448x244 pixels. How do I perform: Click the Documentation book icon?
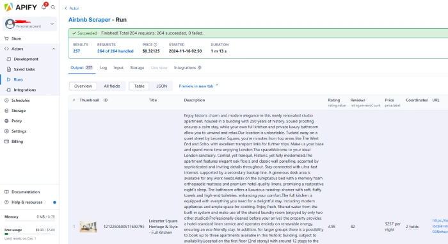pyautogui.click(x=6, y=191)
